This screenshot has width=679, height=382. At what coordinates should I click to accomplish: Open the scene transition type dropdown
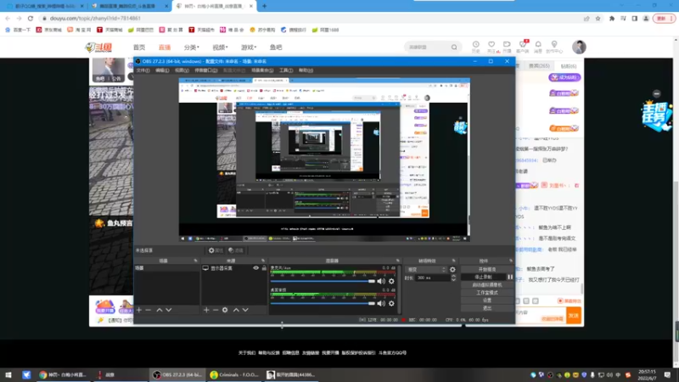coord(426,269)
